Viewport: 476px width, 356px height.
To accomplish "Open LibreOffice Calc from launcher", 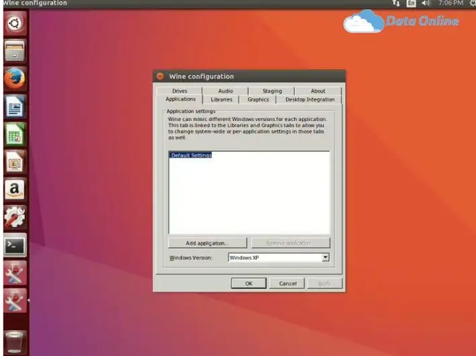I will [x=15, y=134].
